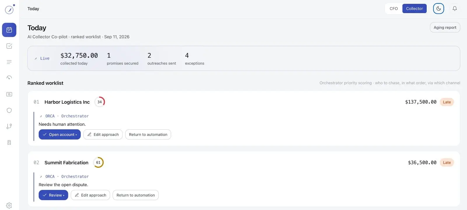Click the promises secured stat
Viewport: 467px width, 210px height.
point(123,59)
